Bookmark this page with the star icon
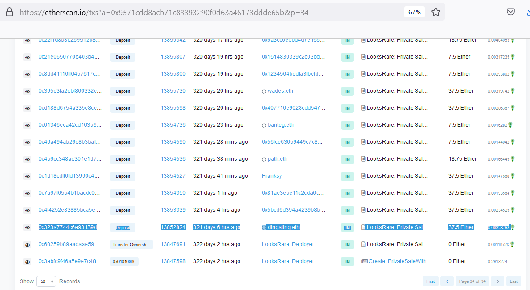This screenshot has width=530, height=290. tap(436, 12)
